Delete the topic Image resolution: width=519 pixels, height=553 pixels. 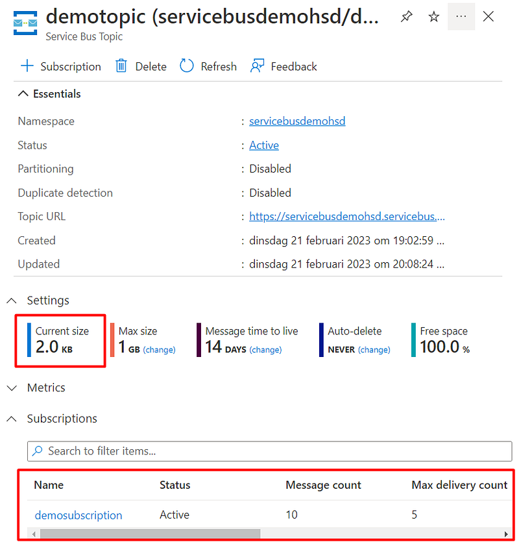coord(141,66)
